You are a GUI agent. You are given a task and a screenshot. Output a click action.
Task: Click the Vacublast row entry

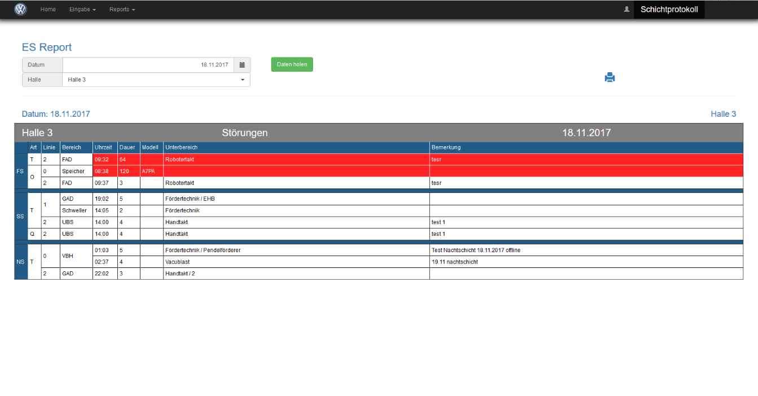click(177, 262)
